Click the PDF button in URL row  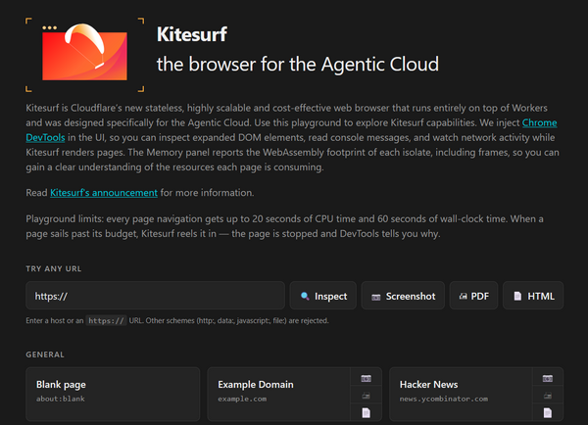[473, 296]
